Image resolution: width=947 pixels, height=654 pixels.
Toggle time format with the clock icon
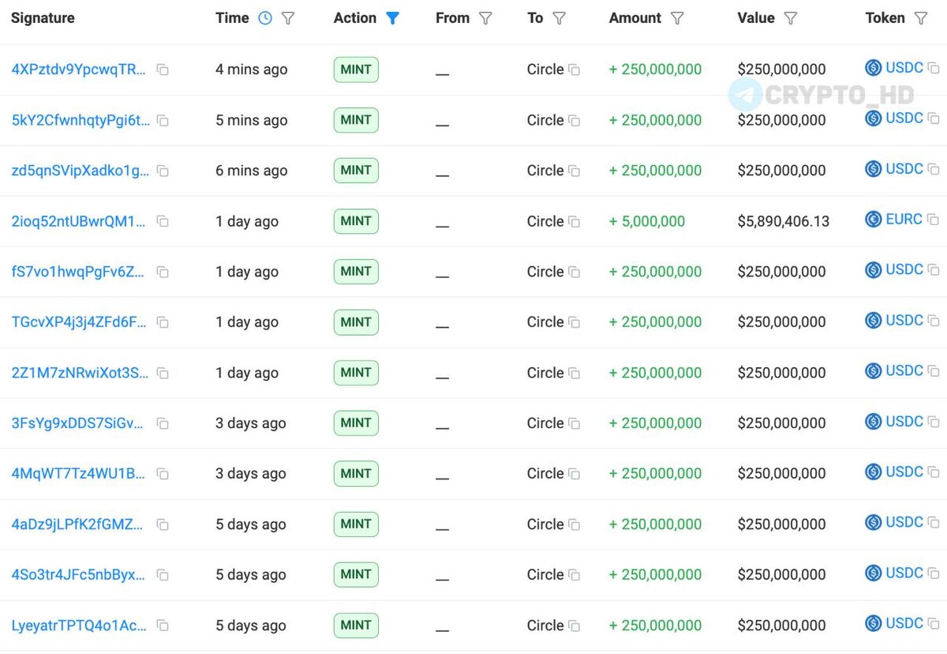[265, 18]
